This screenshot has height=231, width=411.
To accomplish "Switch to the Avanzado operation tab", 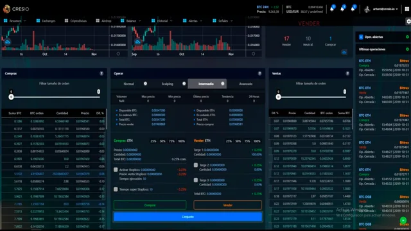I will pos(245,84).
